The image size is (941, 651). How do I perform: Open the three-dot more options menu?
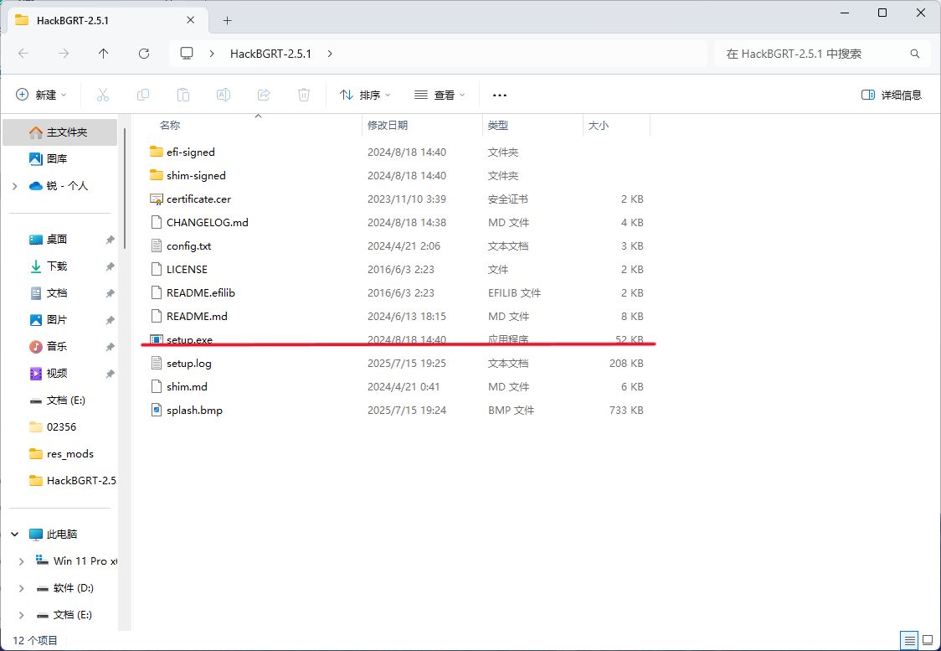499,95
